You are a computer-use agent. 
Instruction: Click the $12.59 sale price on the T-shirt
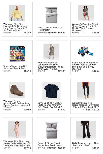[27, 33]
